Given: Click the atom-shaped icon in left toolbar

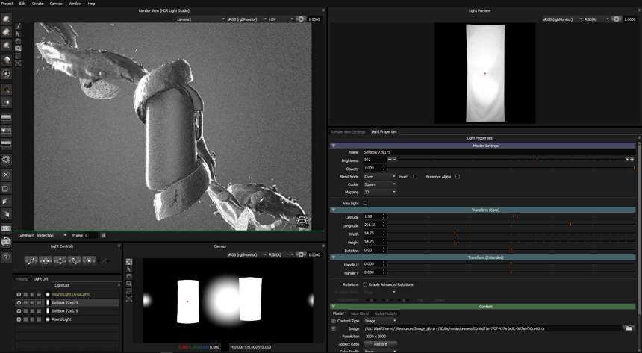Looking at the screenshot, I should coord(6,160).
